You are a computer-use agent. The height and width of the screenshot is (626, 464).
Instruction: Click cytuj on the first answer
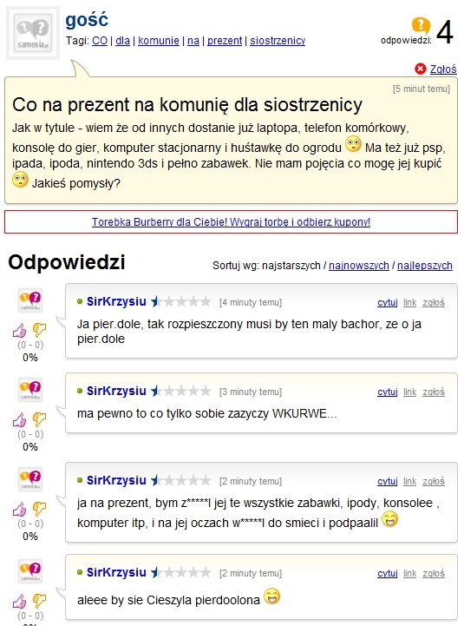[388, 303]
